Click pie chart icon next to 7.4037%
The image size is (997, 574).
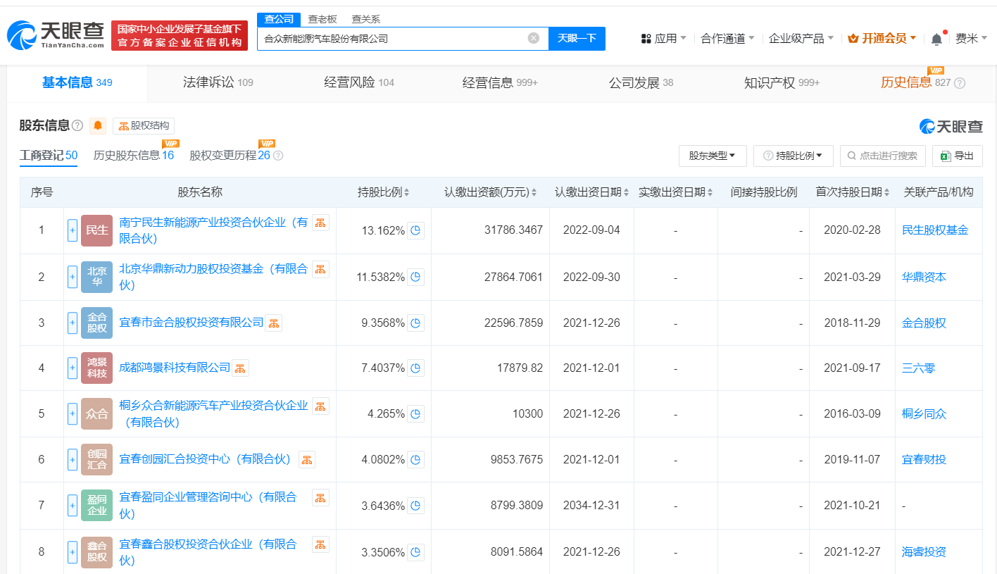[x=415, y=368]
